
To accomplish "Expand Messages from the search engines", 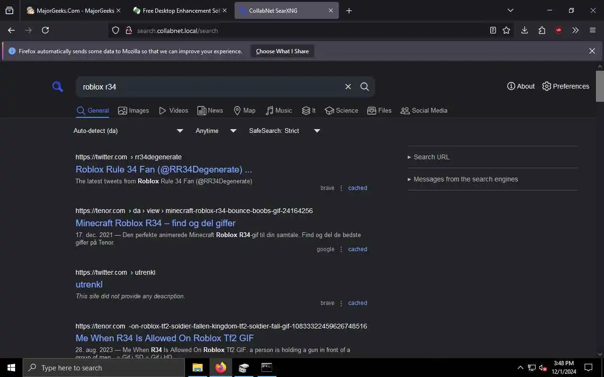I will [x=462, y=179].
